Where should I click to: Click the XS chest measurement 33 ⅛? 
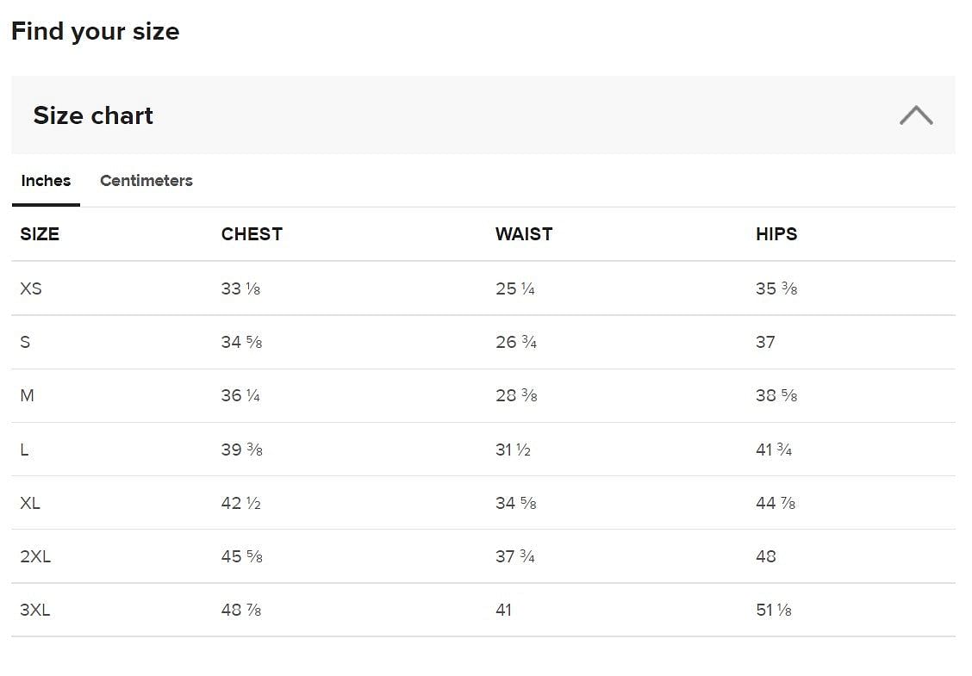[x=240, y=288]
